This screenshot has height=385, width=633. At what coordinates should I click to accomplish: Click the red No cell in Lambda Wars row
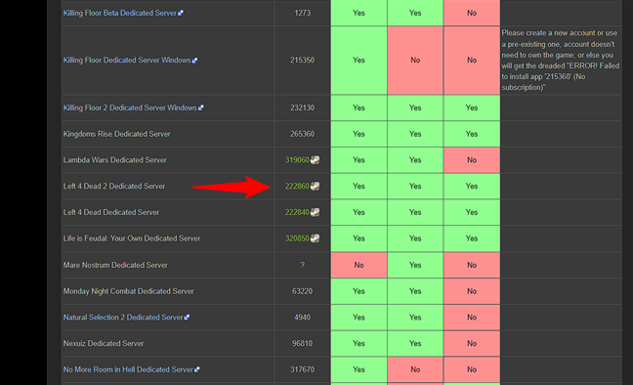tap(472, 160)
